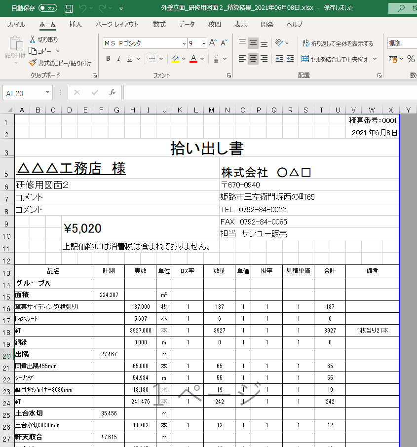Open the 表示 ribbon tab
This screenshot has height=447, width=417.
click(241, 25)
